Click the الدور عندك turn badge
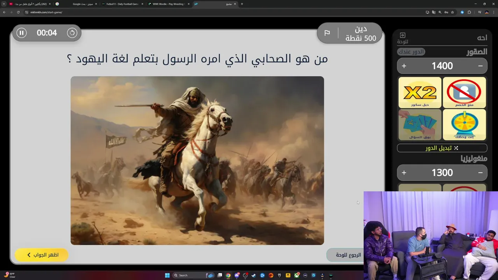This screenshot has width=498, height=280. (411, 52)
